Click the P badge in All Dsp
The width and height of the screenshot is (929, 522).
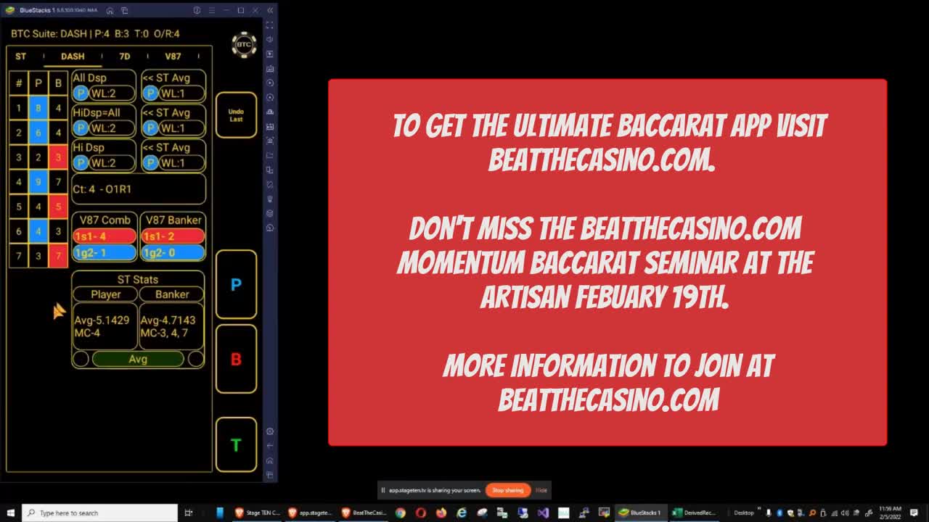[81, 93]
